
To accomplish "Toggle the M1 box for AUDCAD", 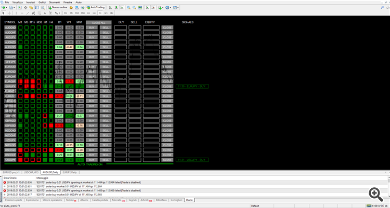I will (x=20, y=27).
